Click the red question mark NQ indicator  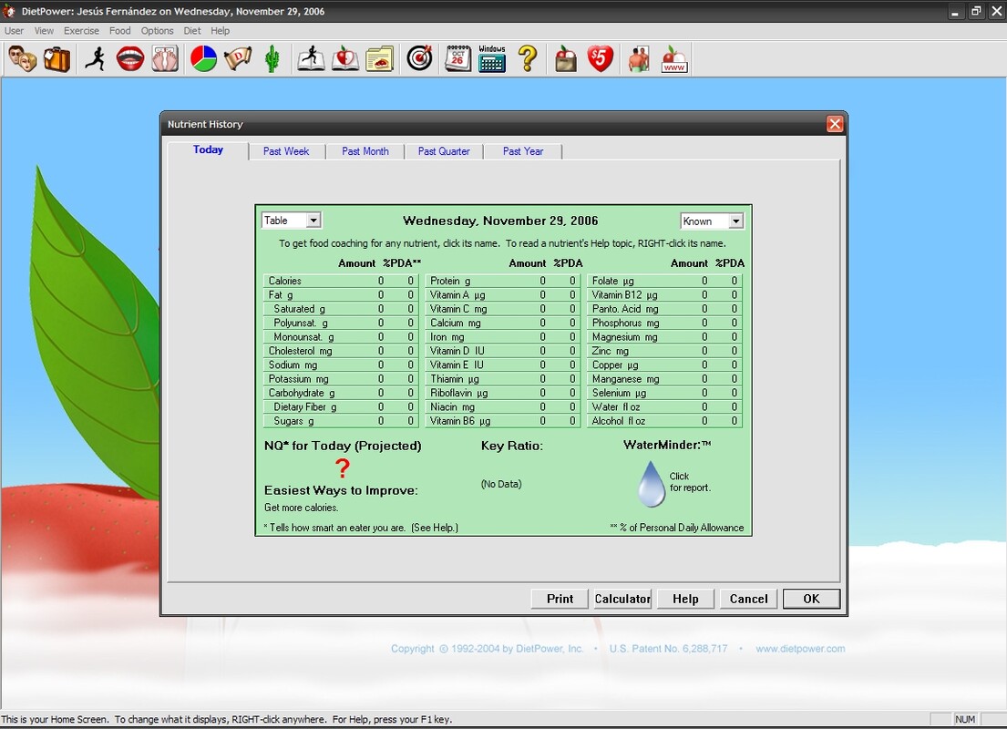click(343, 468)
